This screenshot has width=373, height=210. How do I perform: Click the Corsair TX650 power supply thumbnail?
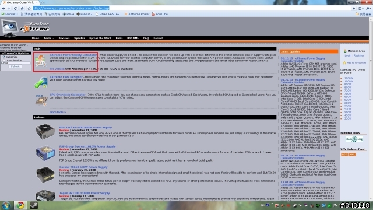click(x=45, y=175)
